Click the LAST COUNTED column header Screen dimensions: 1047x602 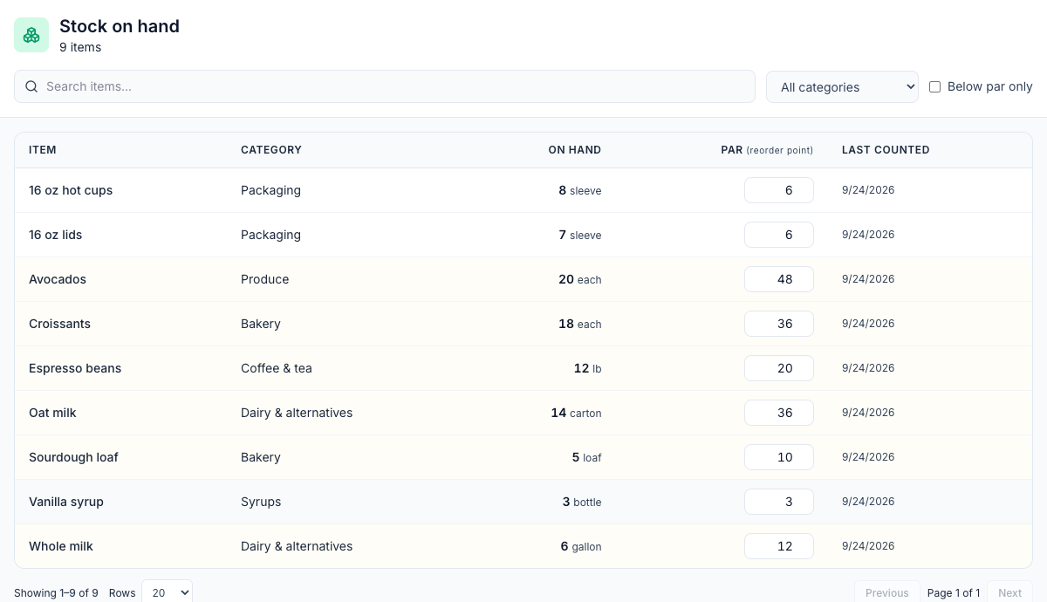coord(886,150)
